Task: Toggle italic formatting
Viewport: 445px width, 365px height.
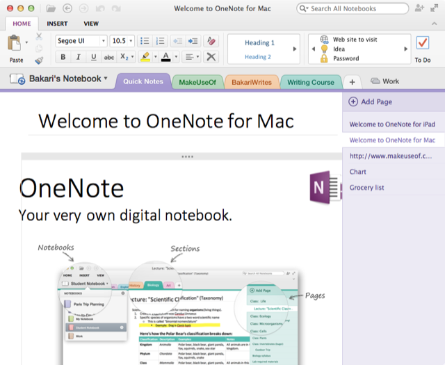Action: (78, 57)
